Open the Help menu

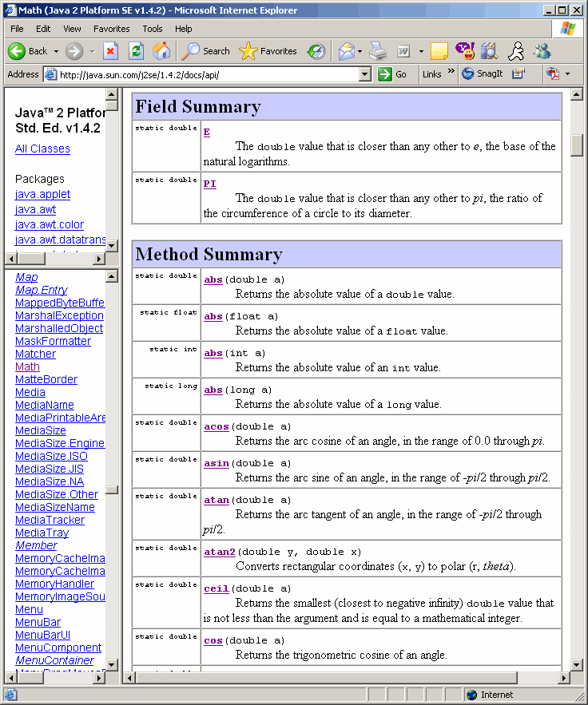point(184,29)
